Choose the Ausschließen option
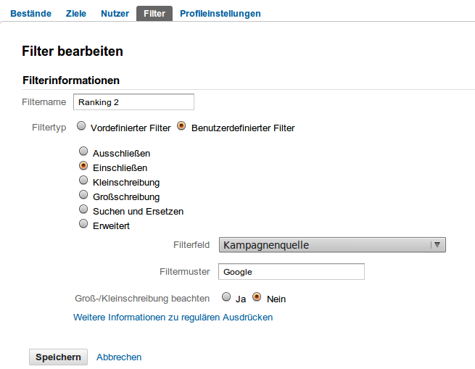 point(83,152)
